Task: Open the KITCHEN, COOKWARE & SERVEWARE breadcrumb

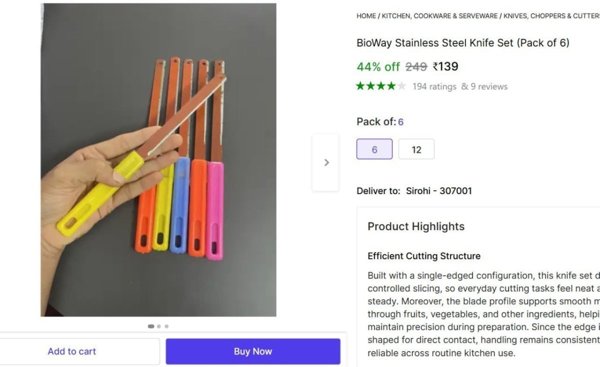Action: (x=439, y=15)
